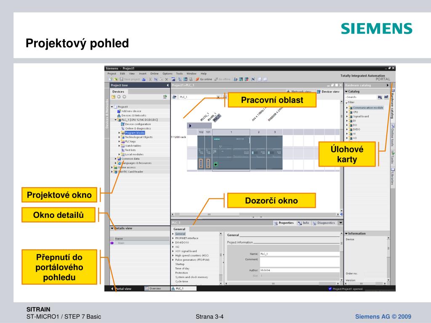Collapse the Project1 tree node
431x323 pixels.
[112, 107]
